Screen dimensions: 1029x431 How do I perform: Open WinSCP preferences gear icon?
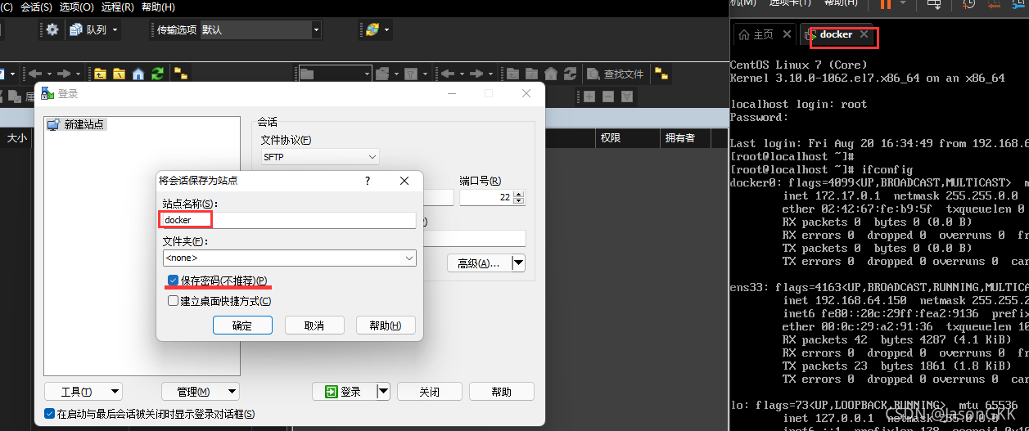click(52, 29)
